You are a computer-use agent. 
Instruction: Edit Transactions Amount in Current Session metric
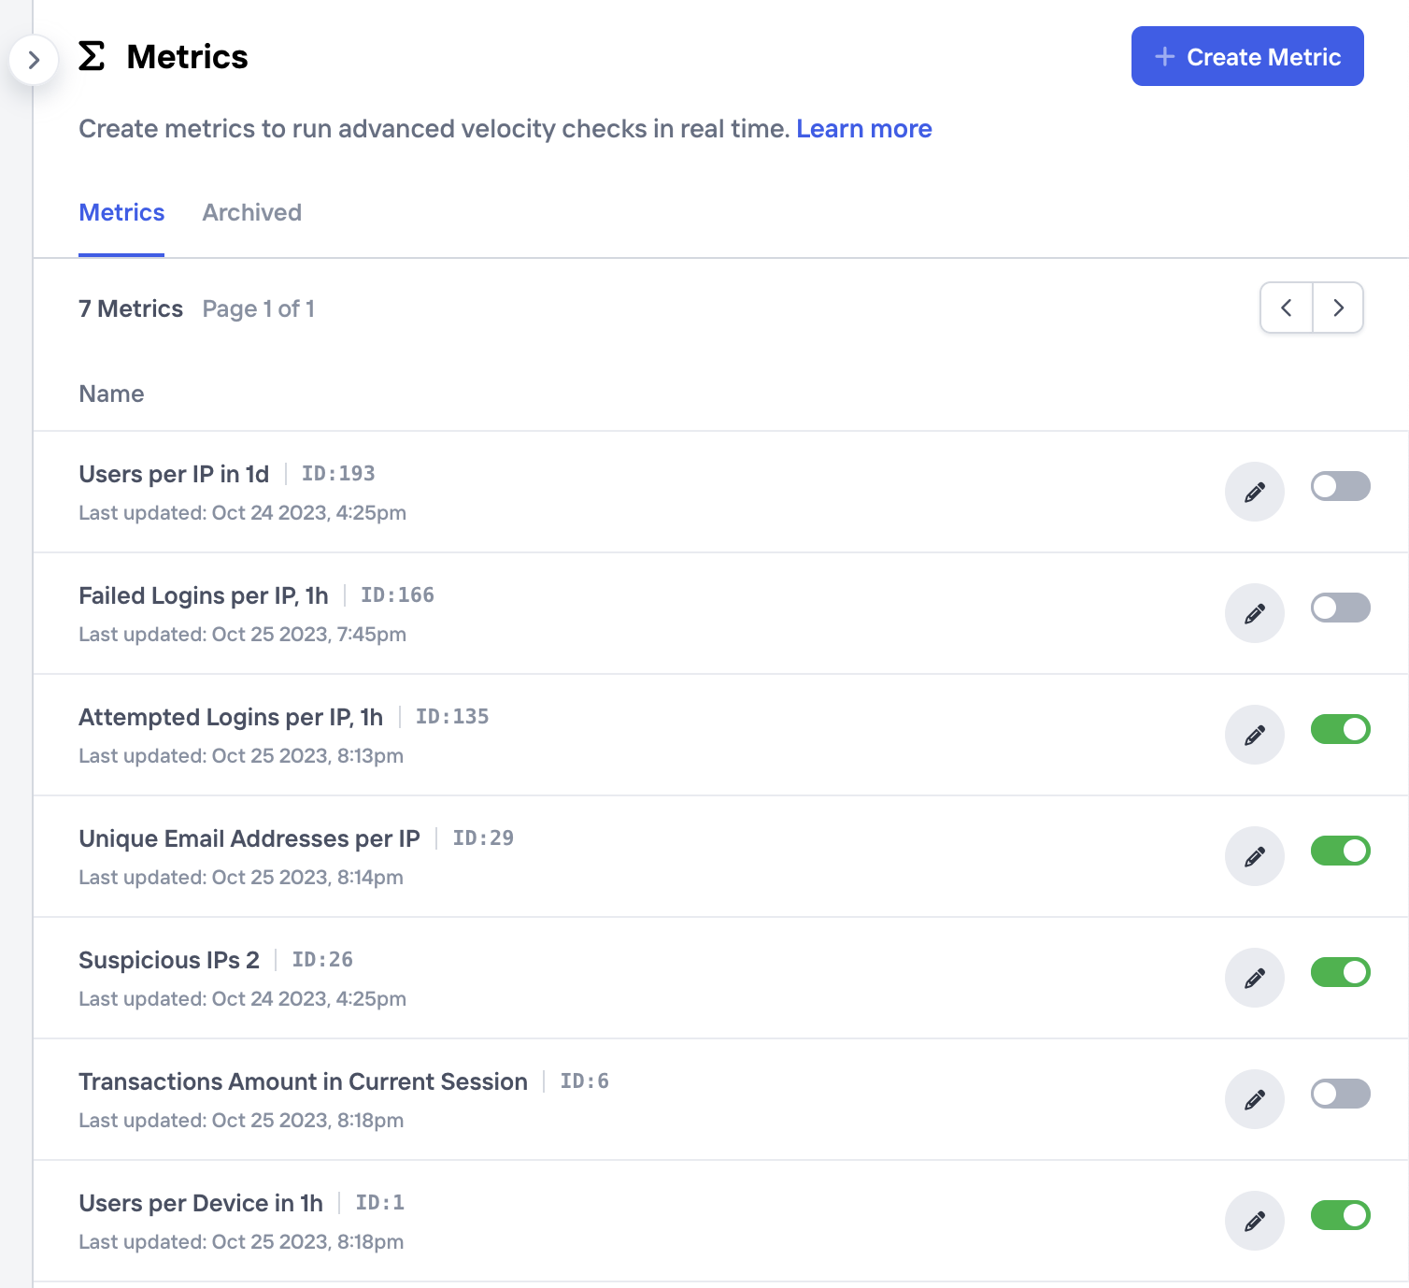coord(1255,1099)
